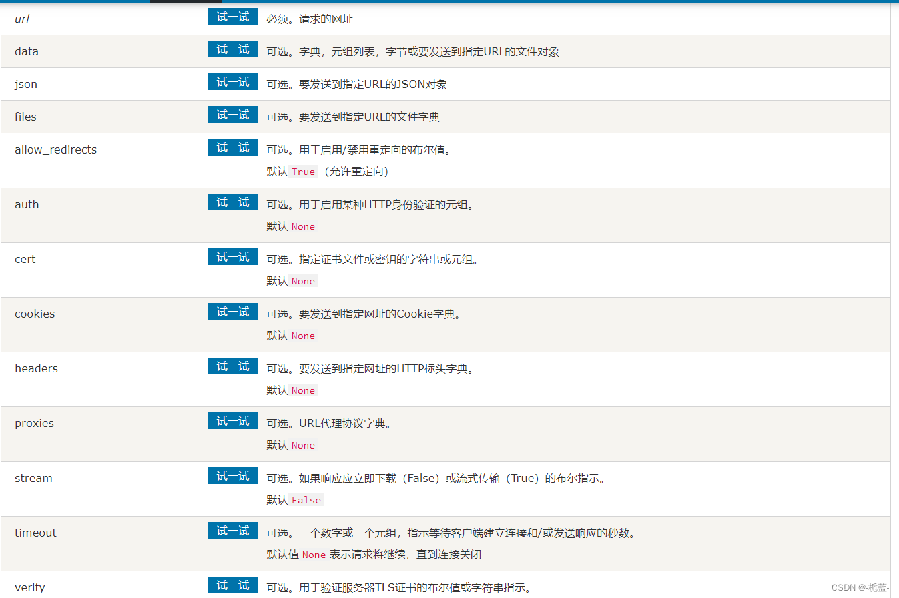Click the 试一试 button for files parameter

pyautogui.click(x=232, y=114)
